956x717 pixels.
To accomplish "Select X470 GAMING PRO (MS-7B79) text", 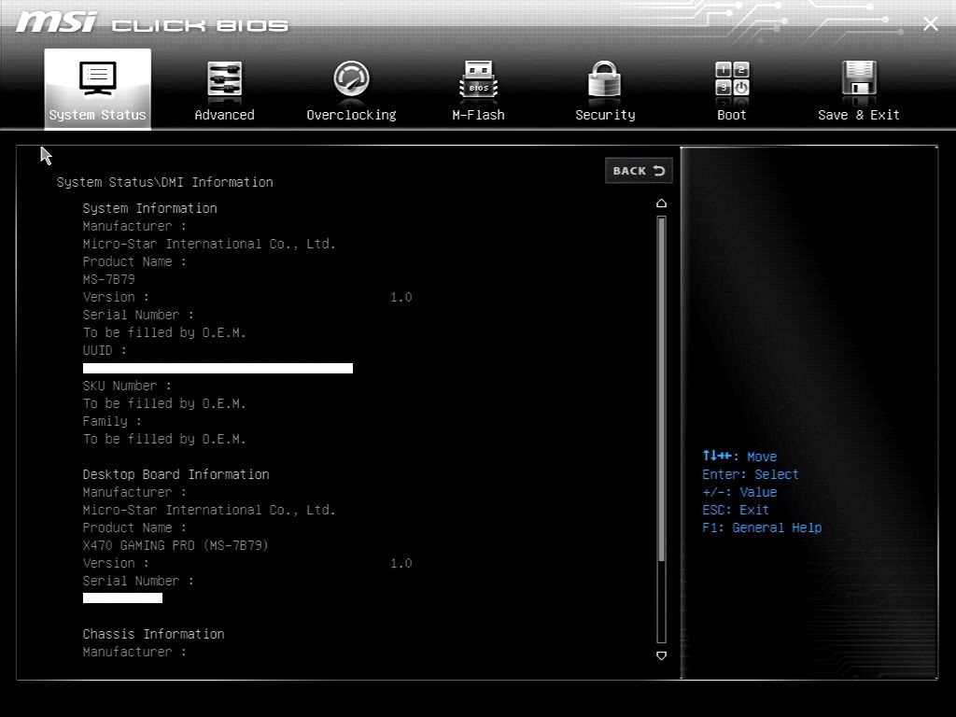I will 176,545.
